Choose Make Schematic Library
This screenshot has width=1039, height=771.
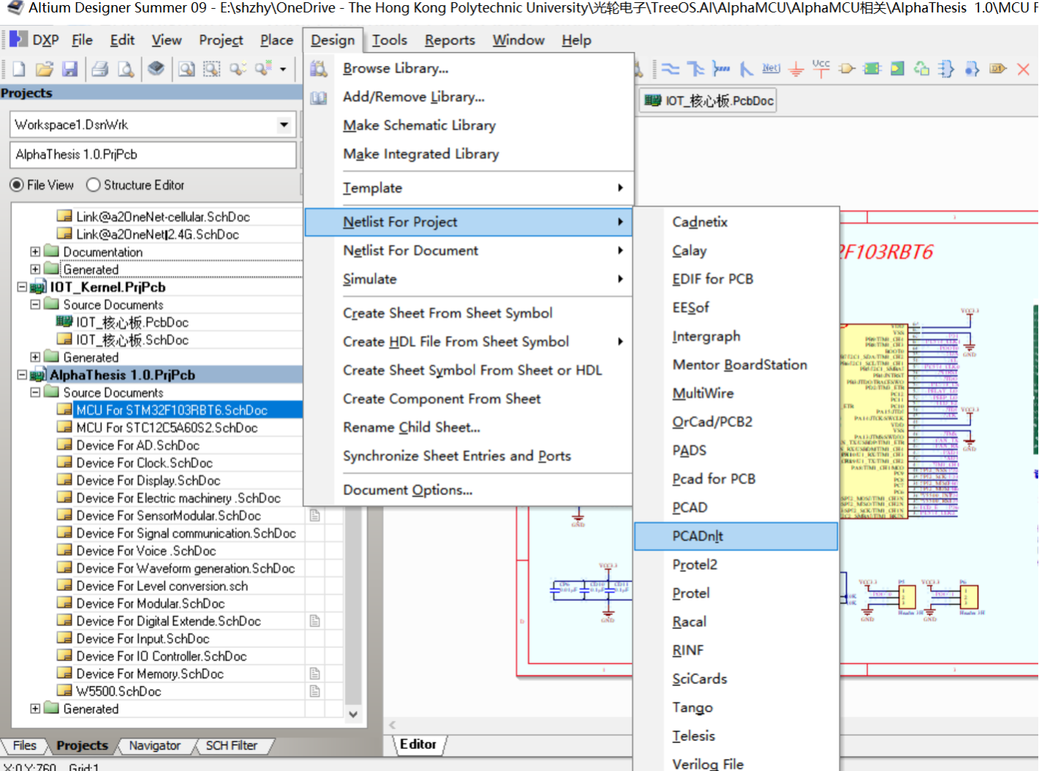click(x=469, y=125)
